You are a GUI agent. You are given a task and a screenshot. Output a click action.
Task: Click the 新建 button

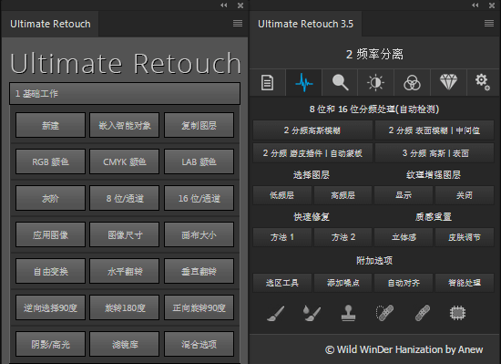click(50, 125)
